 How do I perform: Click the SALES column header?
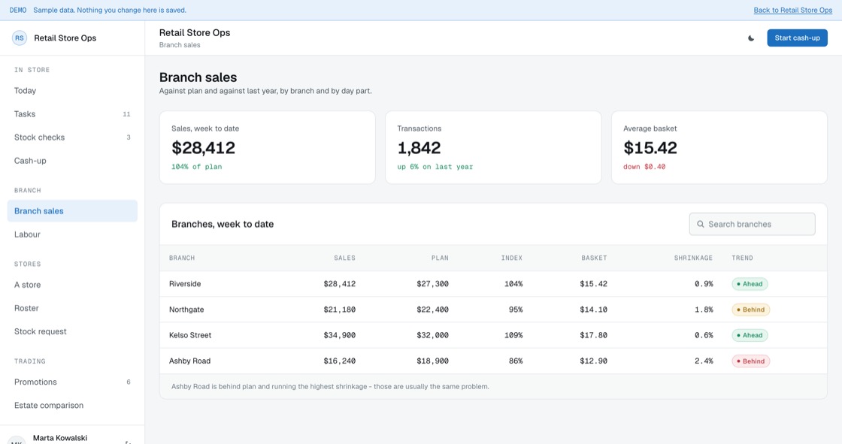tap(345, 258)
